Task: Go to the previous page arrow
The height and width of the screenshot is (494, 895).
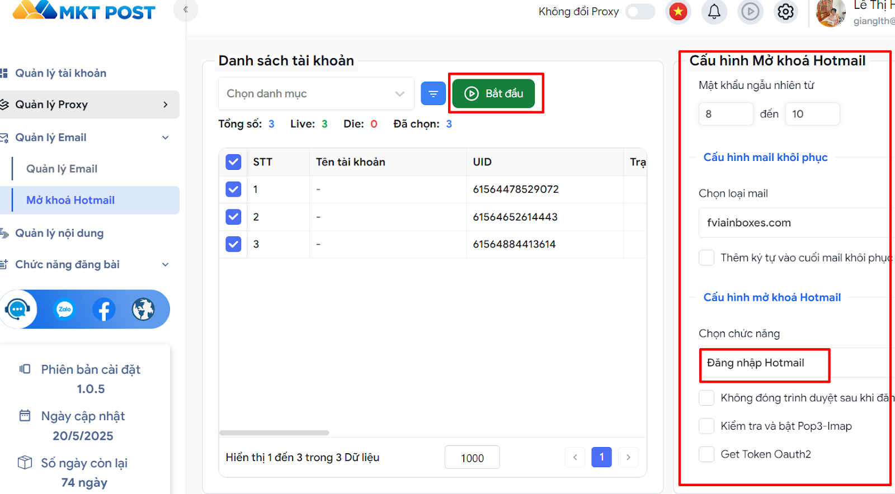Action: (x=575, y=457)
